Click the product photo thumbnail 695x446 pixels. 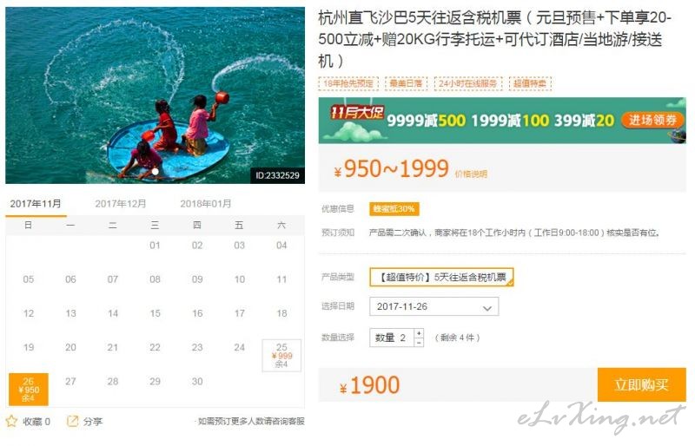(x=156, y=95)
